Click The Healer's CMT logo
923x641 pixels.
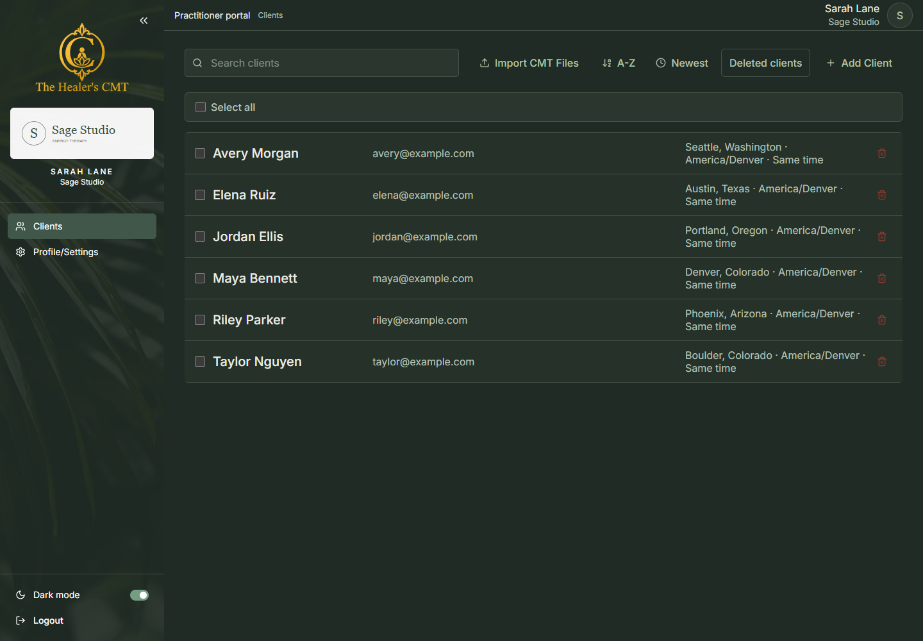(x=82, y=58)
